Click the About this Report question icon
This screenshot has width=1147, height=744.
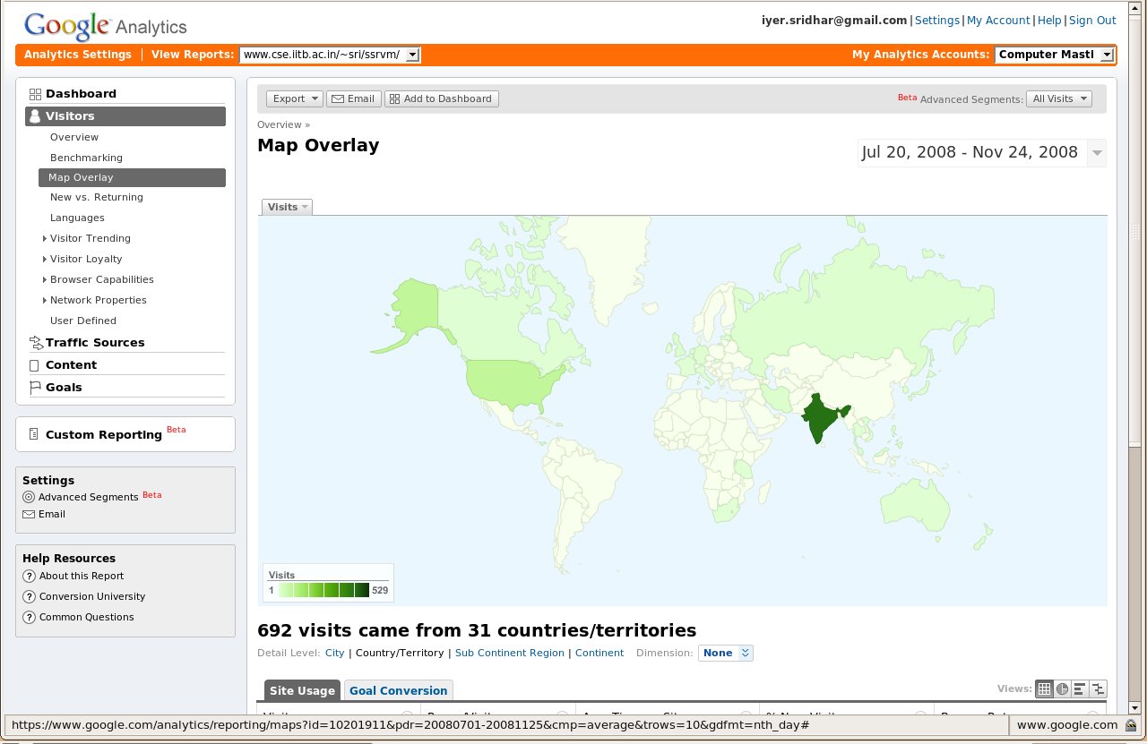(29, 576)
